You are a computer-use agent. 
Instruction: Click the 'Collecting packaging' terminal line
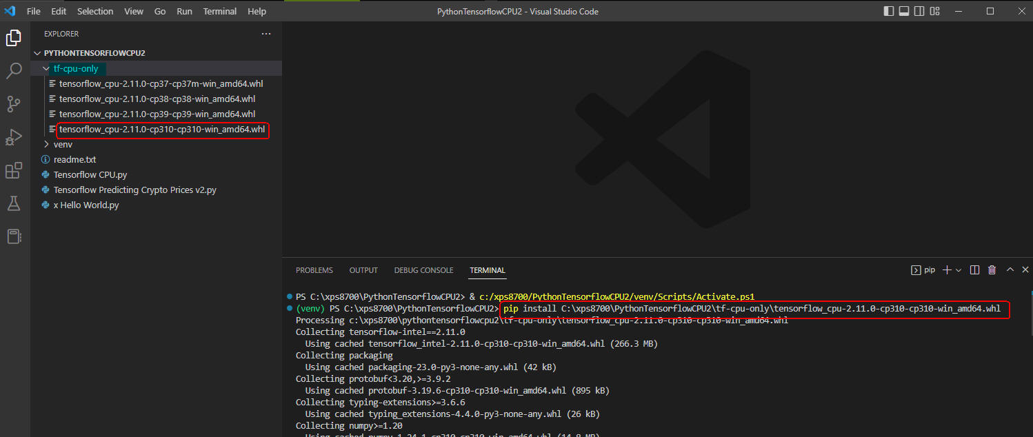point(344,355)
